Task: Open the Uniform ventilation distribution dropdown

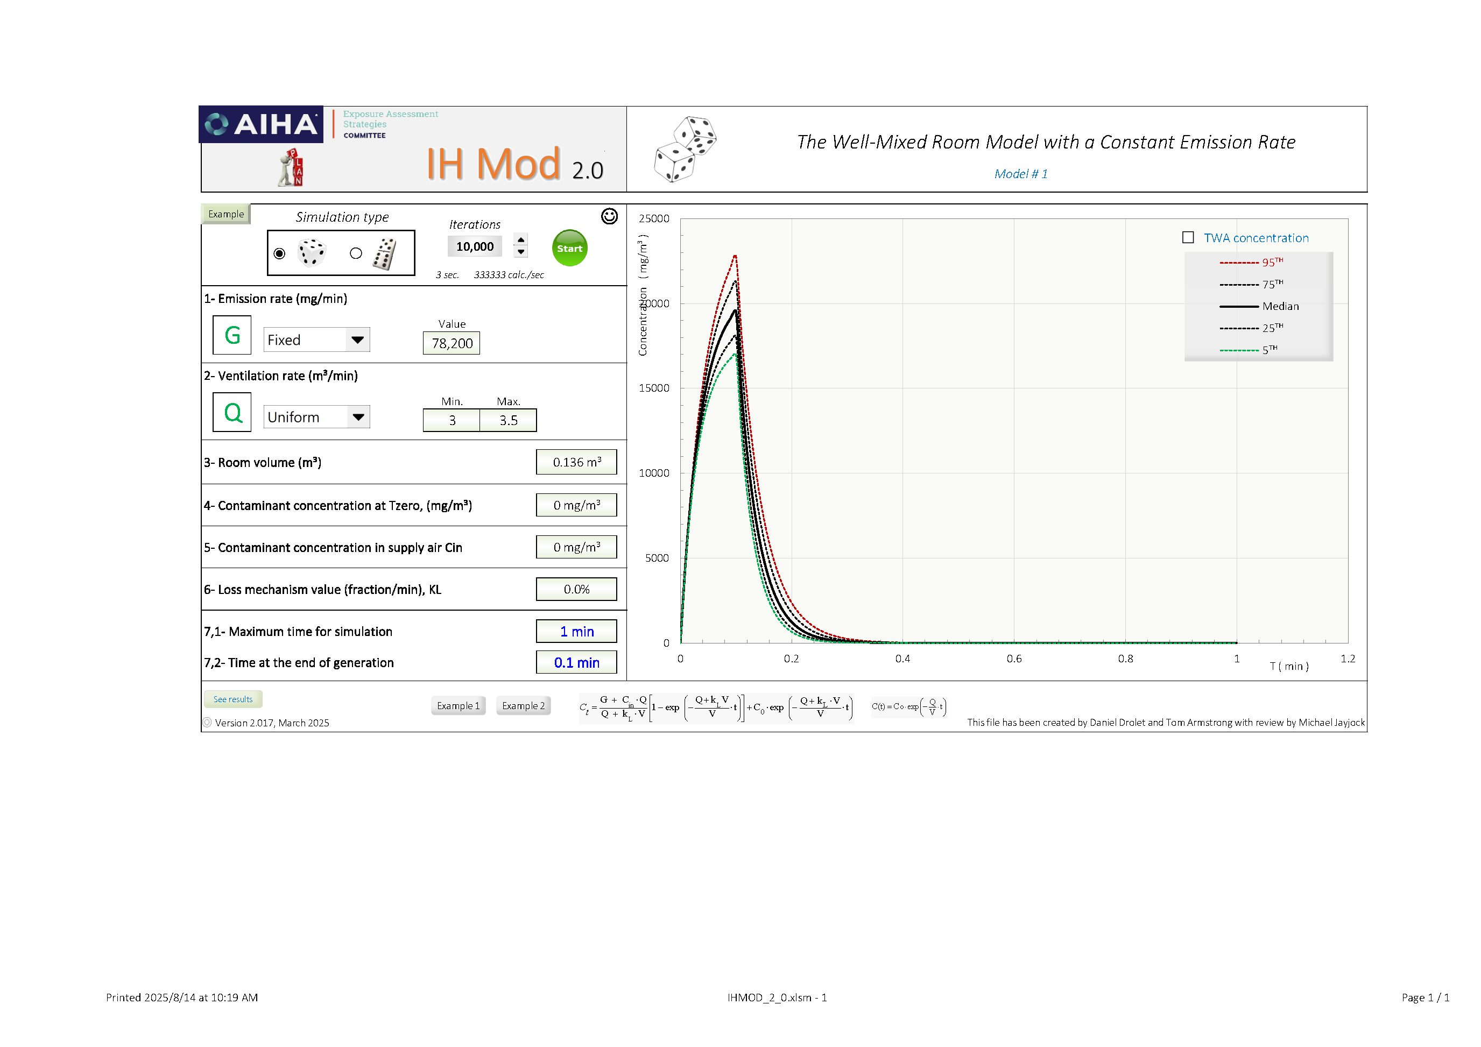Action: tap(358, 417)
